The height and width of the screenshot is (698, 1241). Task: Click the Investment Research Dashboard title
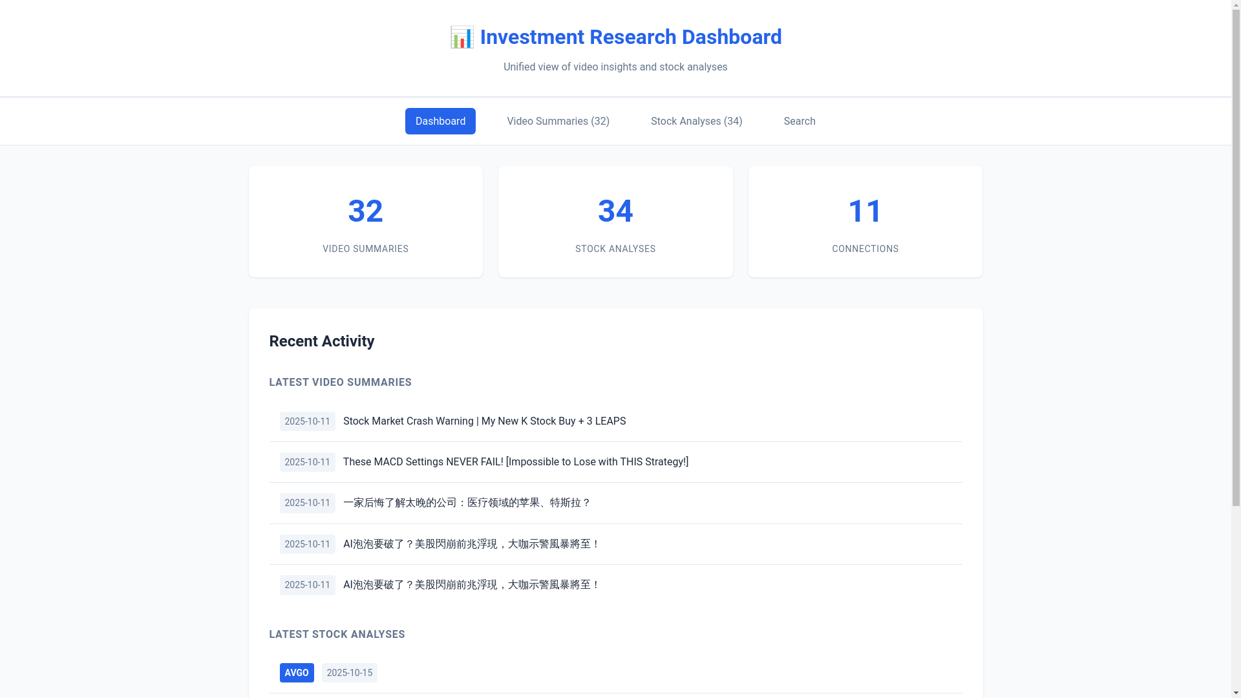click(630, 37)
